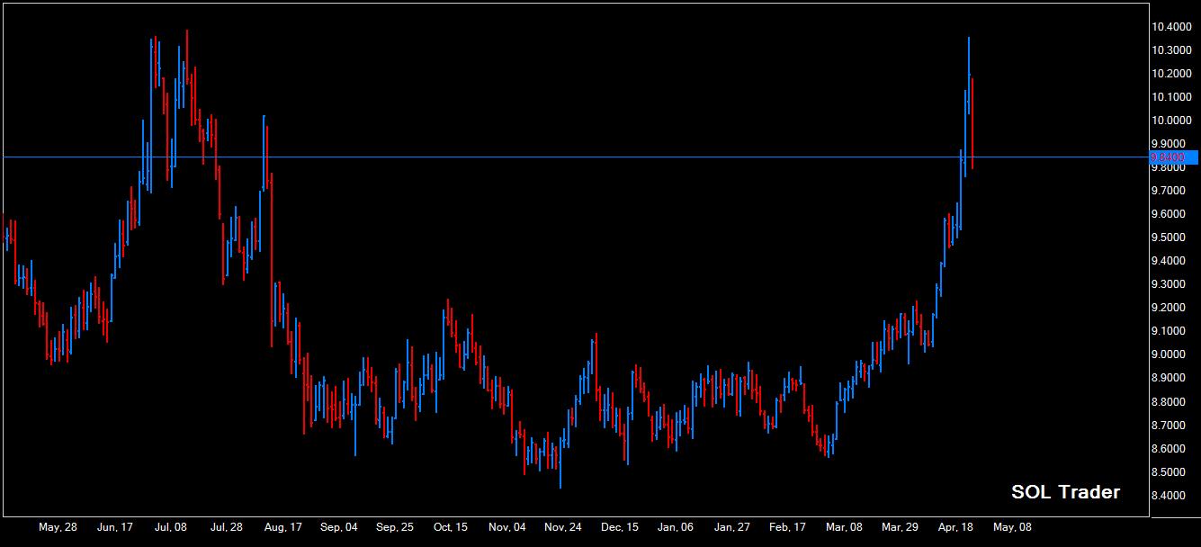Click the Dec, 15 date label
This screenshot has width=1201, height=547.
(x=620, y=528)
